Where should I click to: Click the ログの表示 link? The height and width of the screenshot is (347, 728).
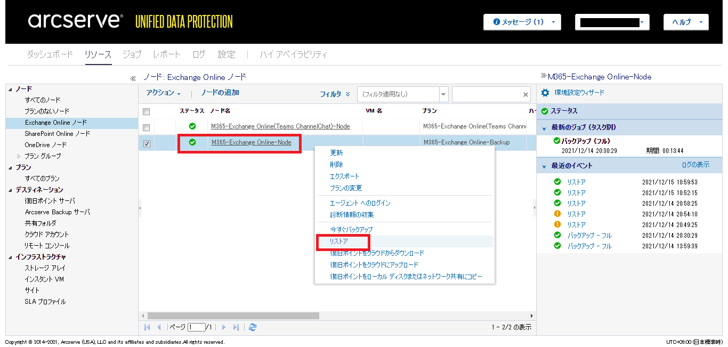pos(696,165)
